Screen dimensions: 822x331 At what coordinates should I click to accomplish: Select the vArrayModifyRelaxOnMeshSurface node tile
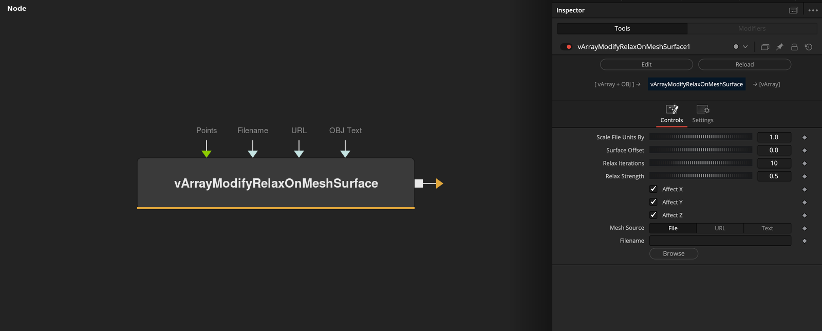276,183
